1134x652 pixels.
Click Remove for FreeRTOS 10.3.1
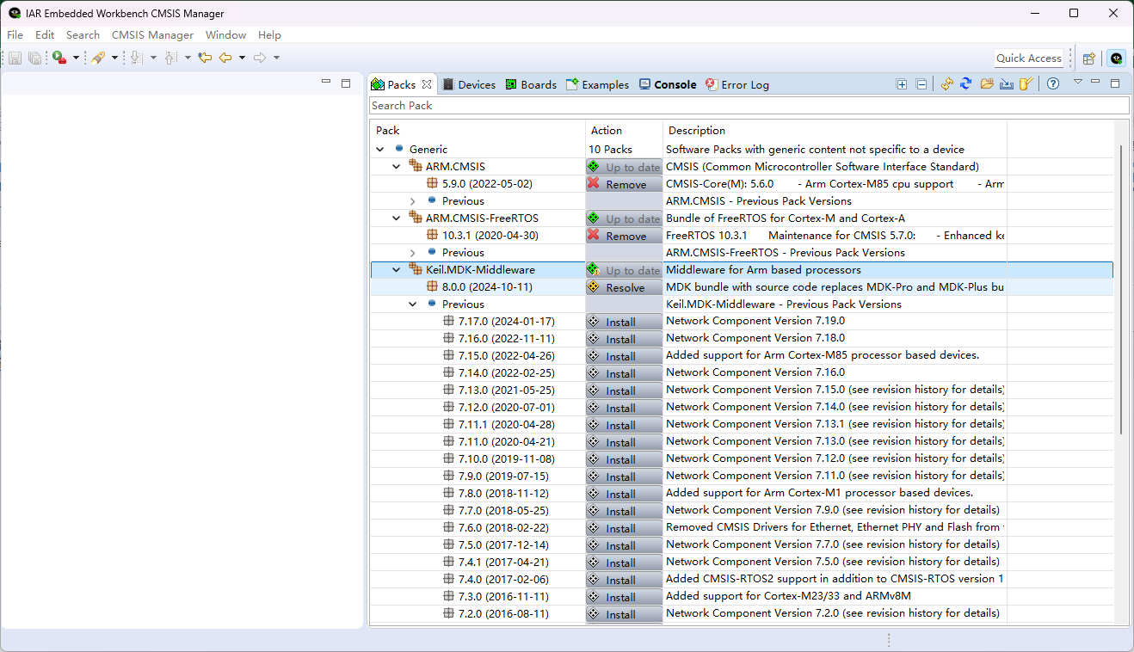624,236
